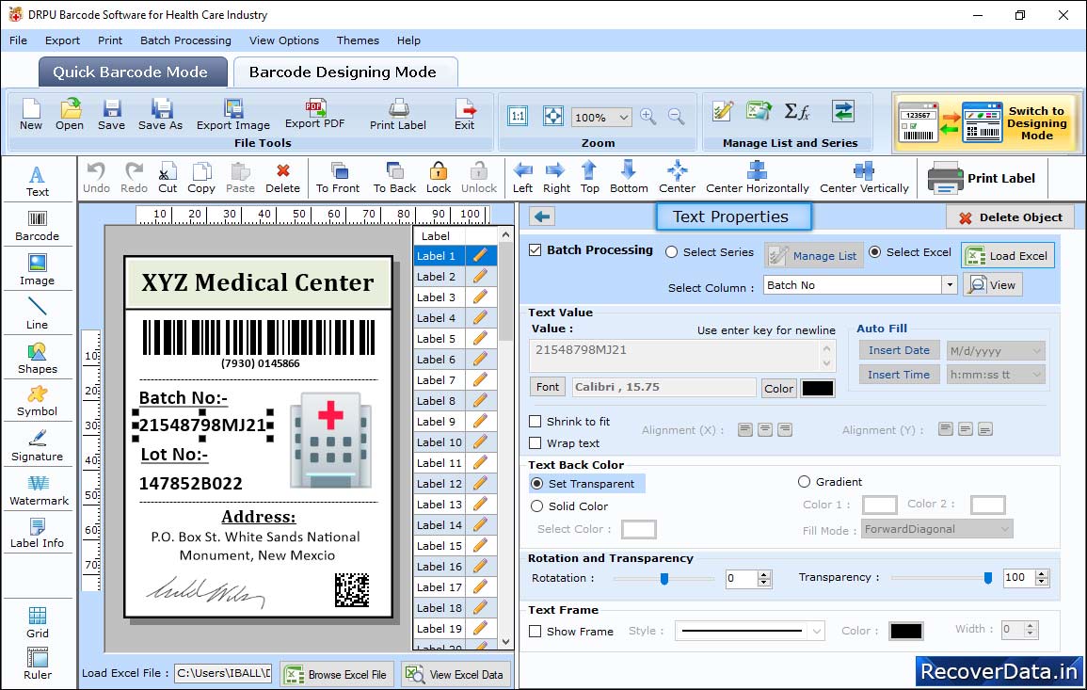Save the current label
Viewport: 1087px width, 690px height.
pos(112,115)
